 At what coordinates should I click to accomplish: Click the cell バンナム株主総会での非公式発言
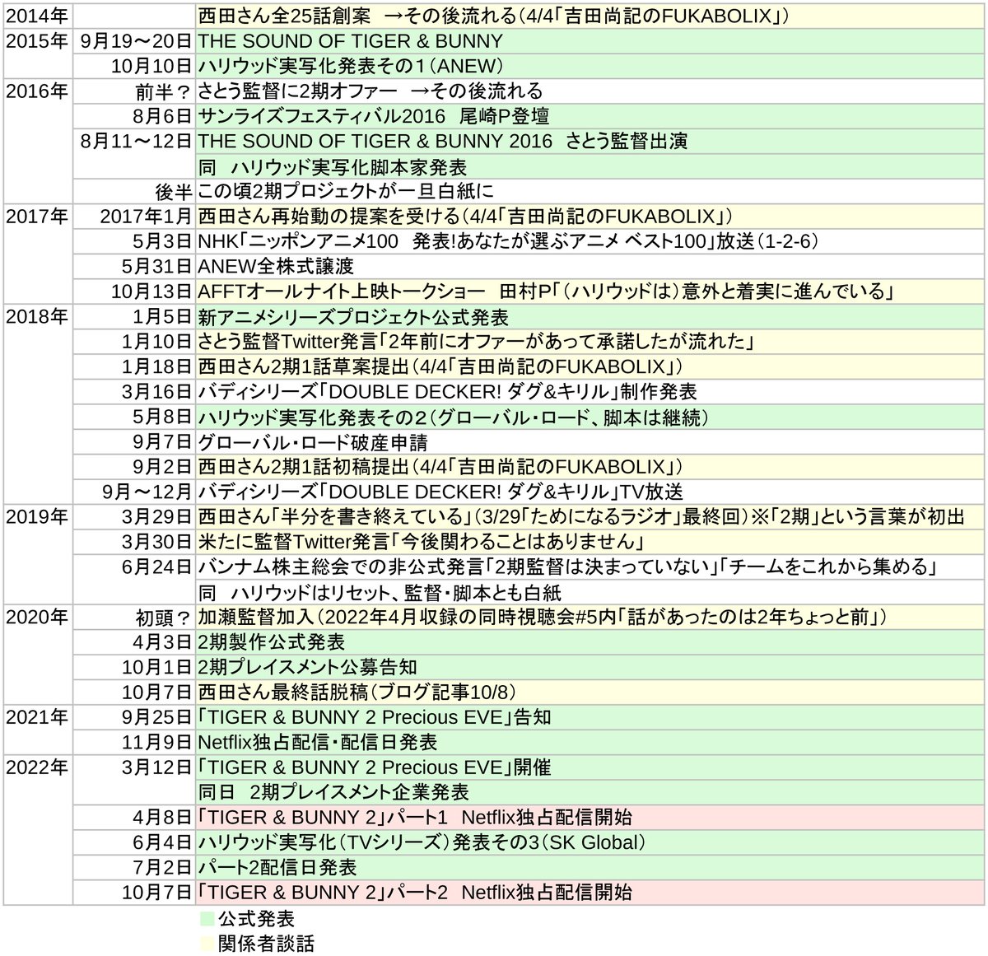[590, 567]
